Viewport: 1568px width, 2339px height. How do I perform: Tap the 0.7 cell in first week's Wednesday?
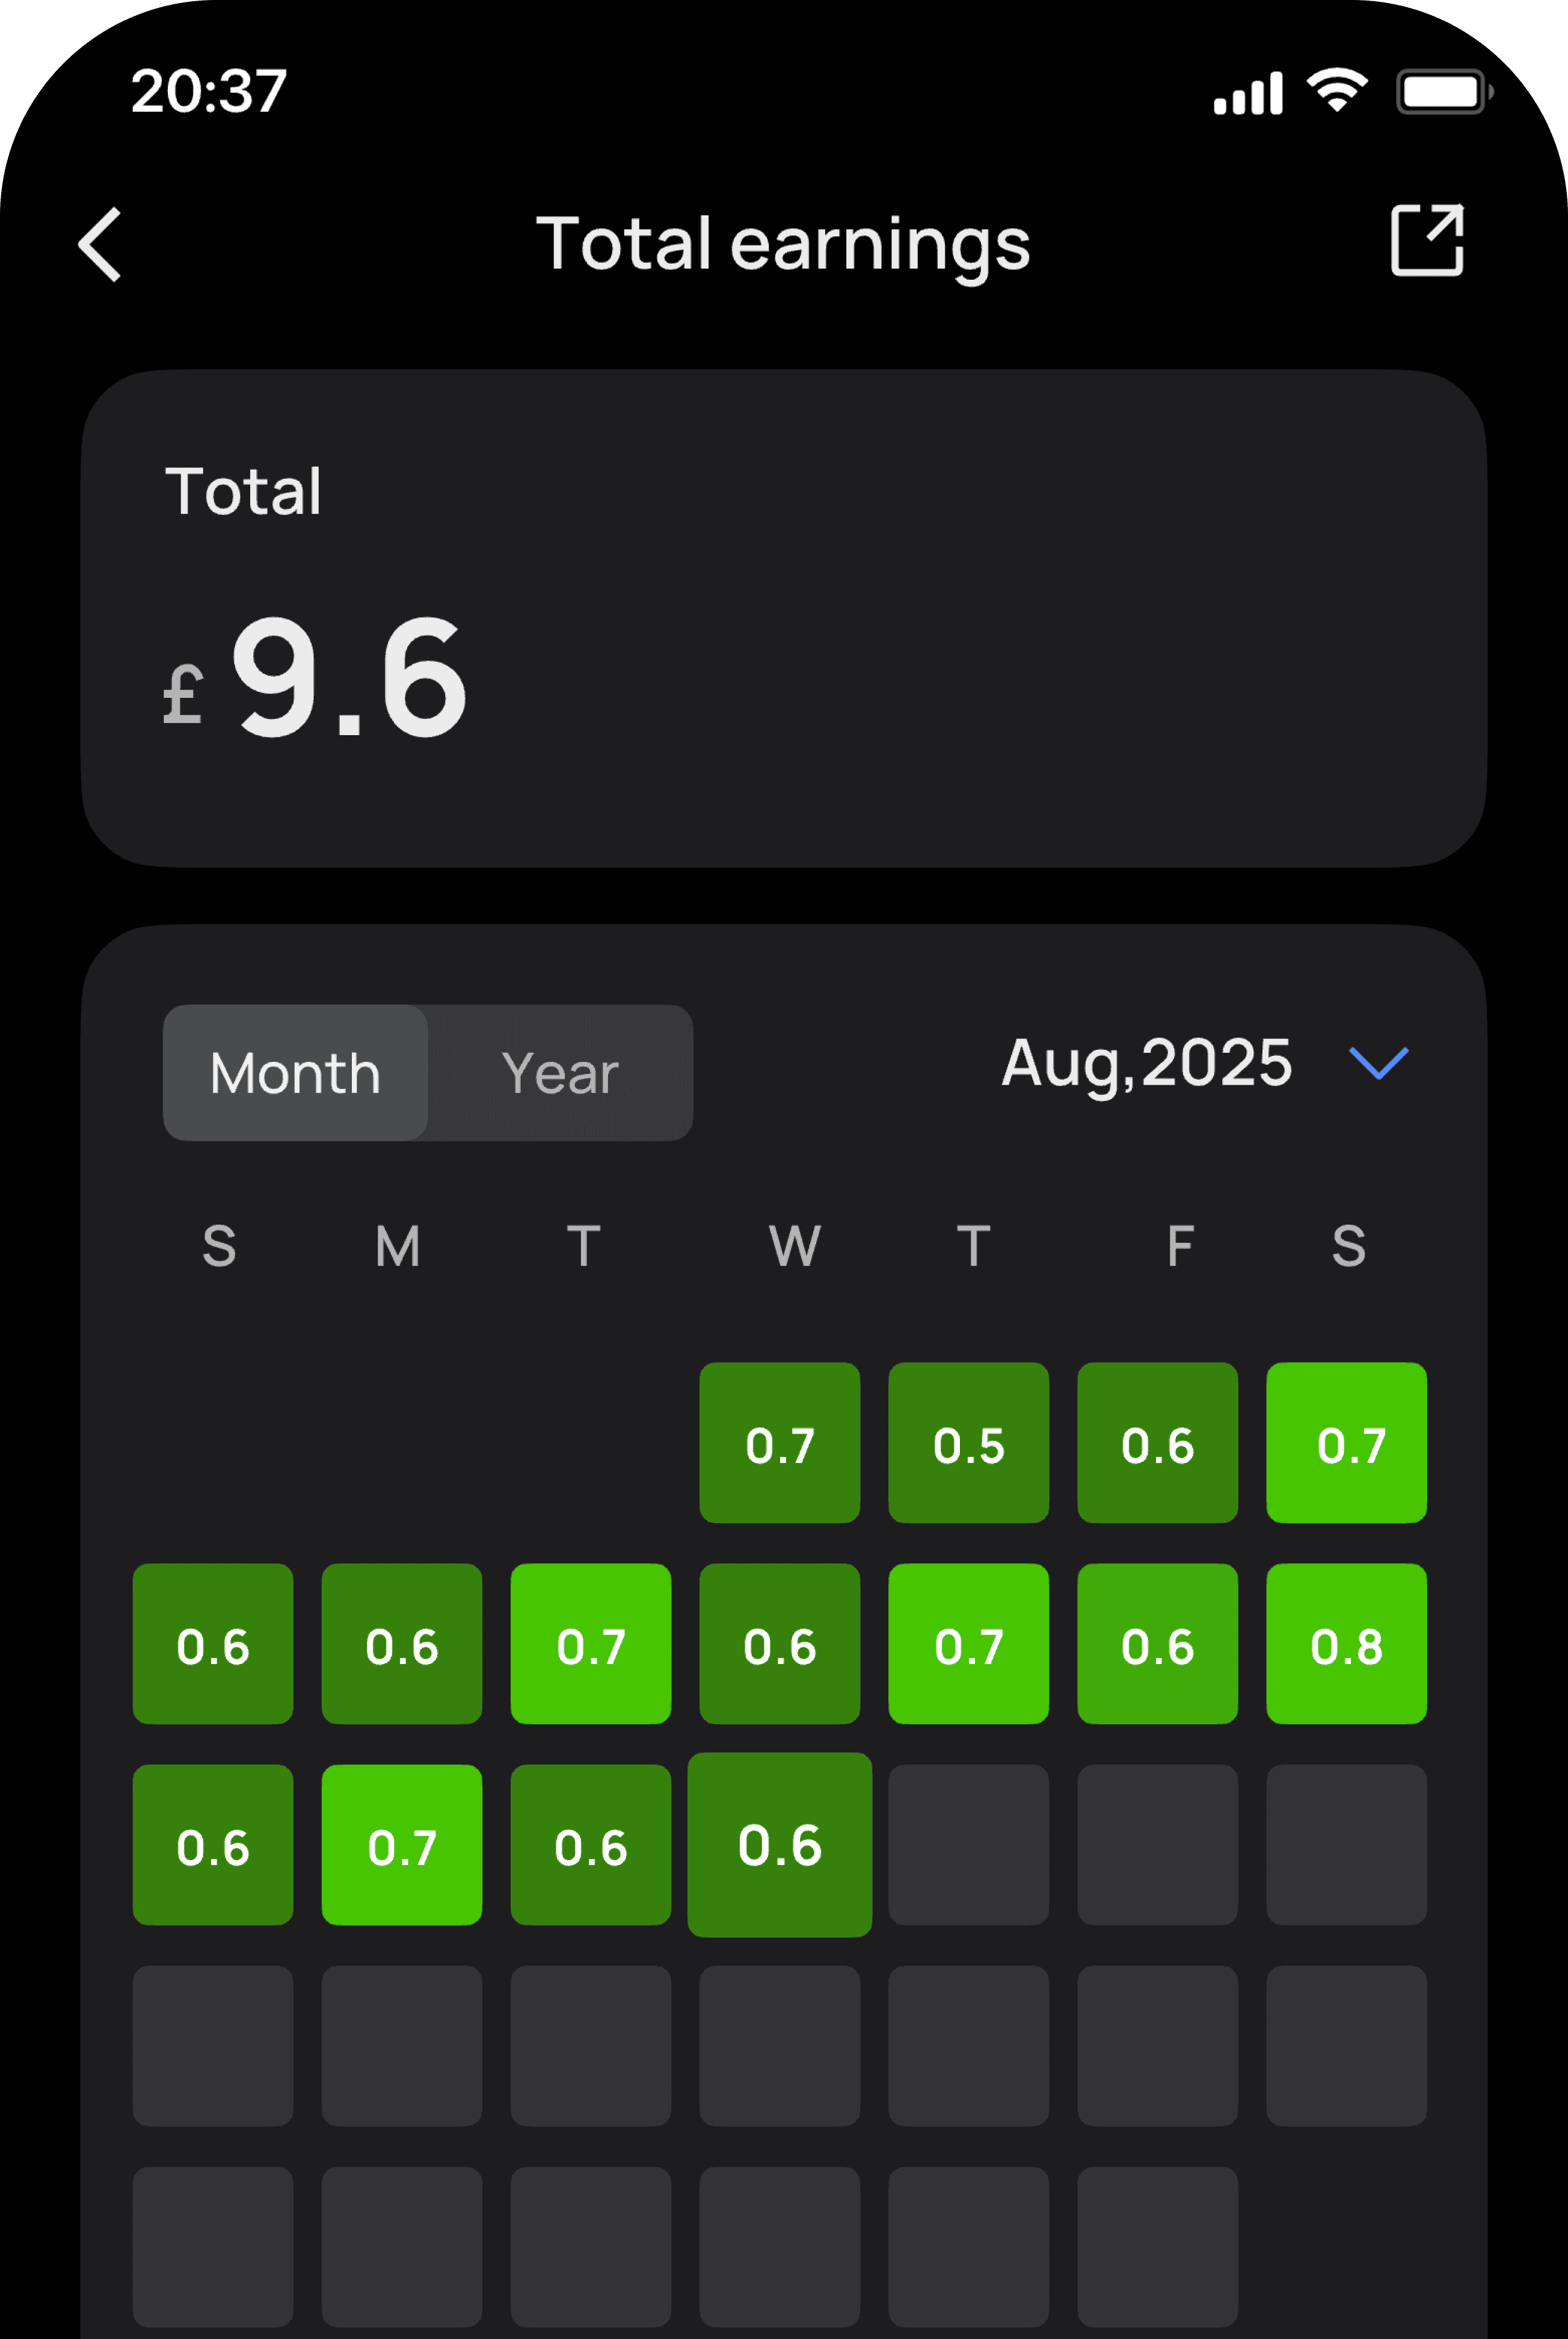(x=779, y=1443)
